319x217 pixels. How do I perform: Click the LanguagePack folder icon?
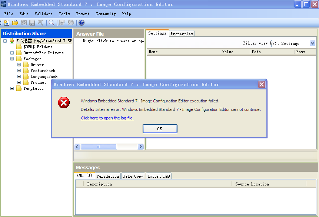tap(26, 76)
